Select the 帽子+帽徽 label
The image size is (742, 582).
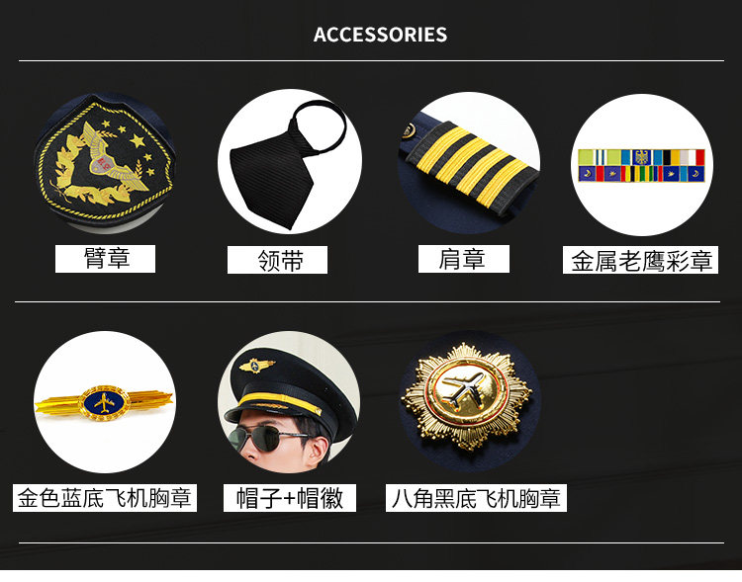click(290, 498)
